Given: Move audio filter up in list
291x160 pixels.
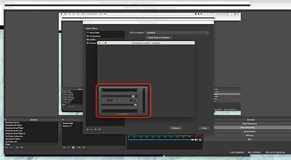Looking at the screenshot, I should coord(95,129).
